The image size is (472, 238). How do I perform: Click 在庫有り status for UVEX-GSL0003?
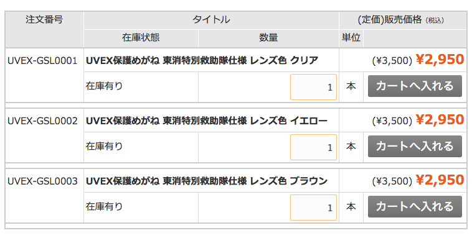(104, 206)
